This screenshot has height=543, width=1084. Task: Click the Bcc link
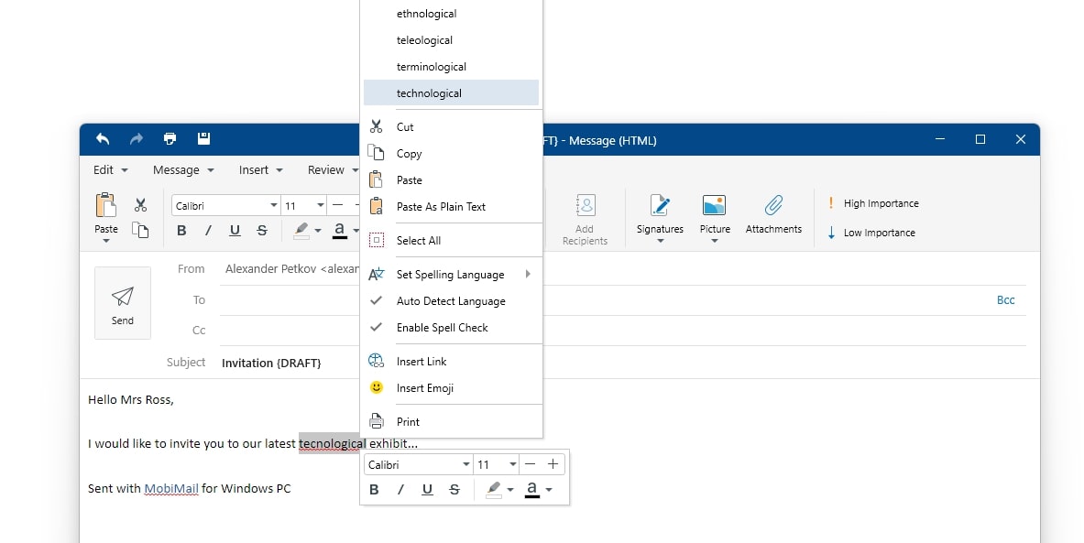click(1005, 300)
